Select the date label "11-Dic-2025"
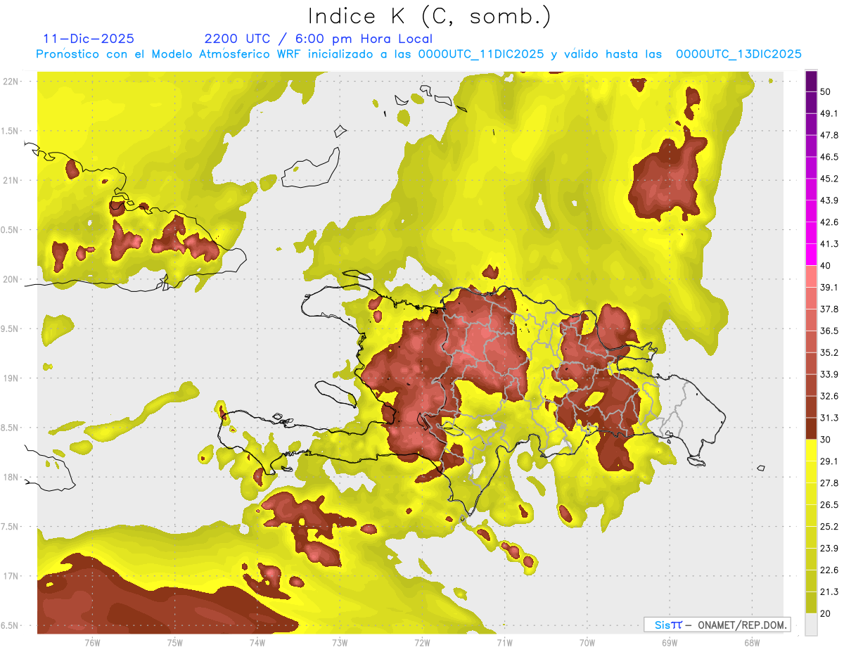Image resolution: width=844 pixels, height=652 pixels. (x=89, y=39)
